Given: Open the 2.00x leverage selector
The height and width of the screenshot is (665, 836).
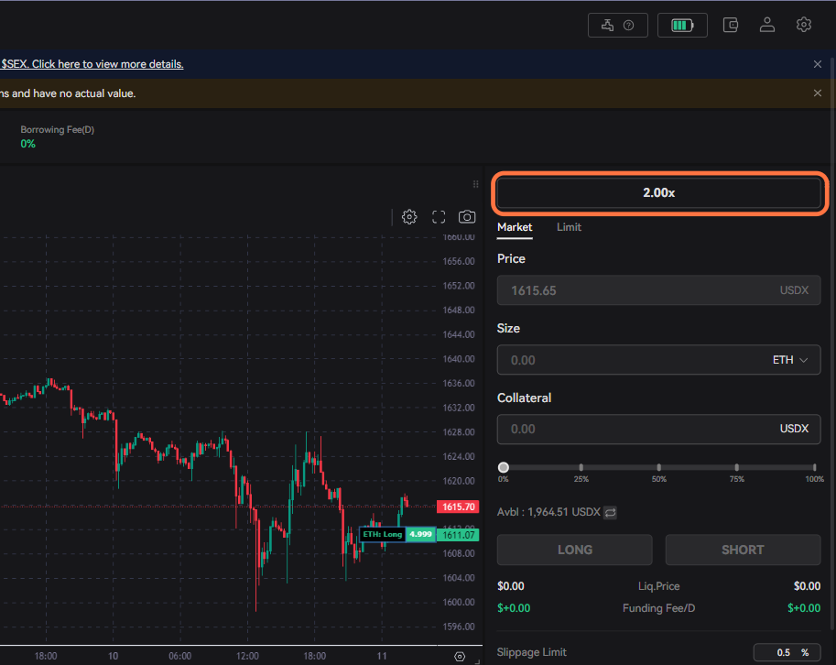Looking at the screenshot, I should point(658,193).
